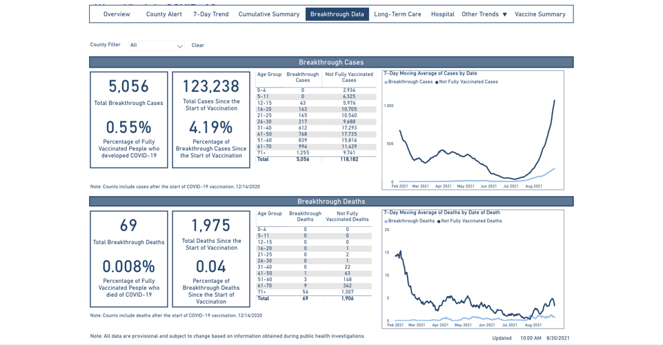Image resolution: width=663 pixels, height=345 pixels.
Task: Open the Long-Term Care tab
Action: point(397,14)
